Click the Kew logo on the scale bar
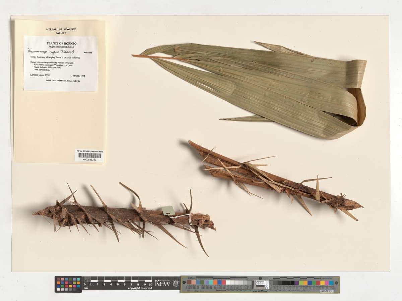Viewport: 402px width, 301px height. coord(162,283)
